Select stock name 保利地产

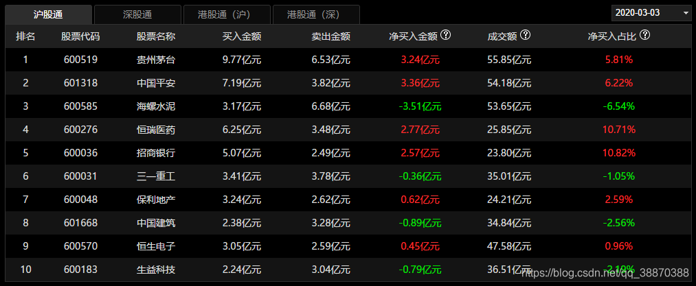156,200
